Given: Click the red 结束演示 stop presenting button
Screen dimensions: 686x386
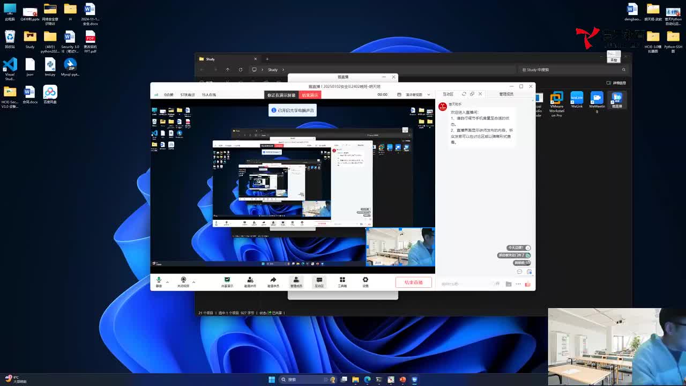Looking at the screenshot, I should (310, 95).
